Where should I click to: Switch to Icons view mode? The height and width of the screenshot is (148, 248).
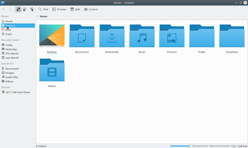point(18,9)
